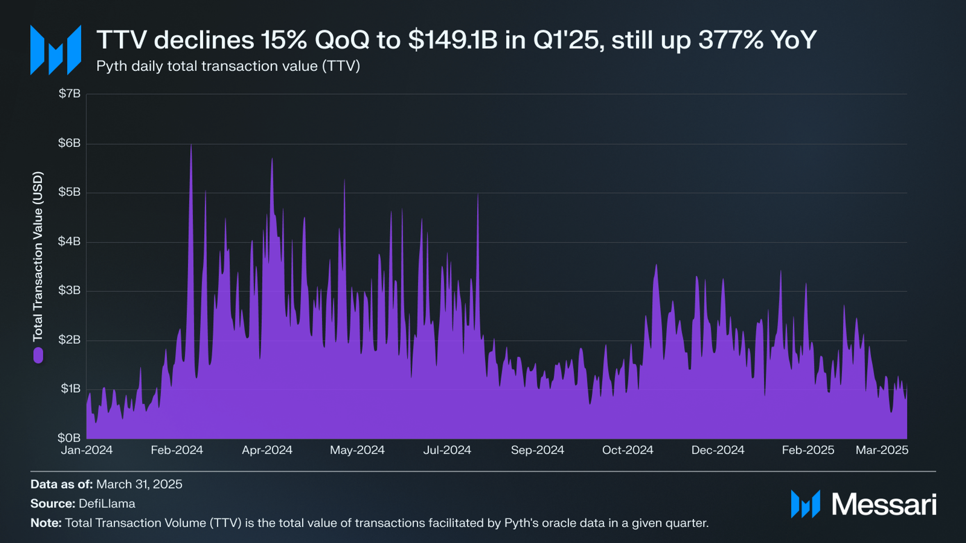The width and height of the screenshot is (966, 543).
Task: Click the Oct-2024 x-axis label
Action: tap(627, 450)
